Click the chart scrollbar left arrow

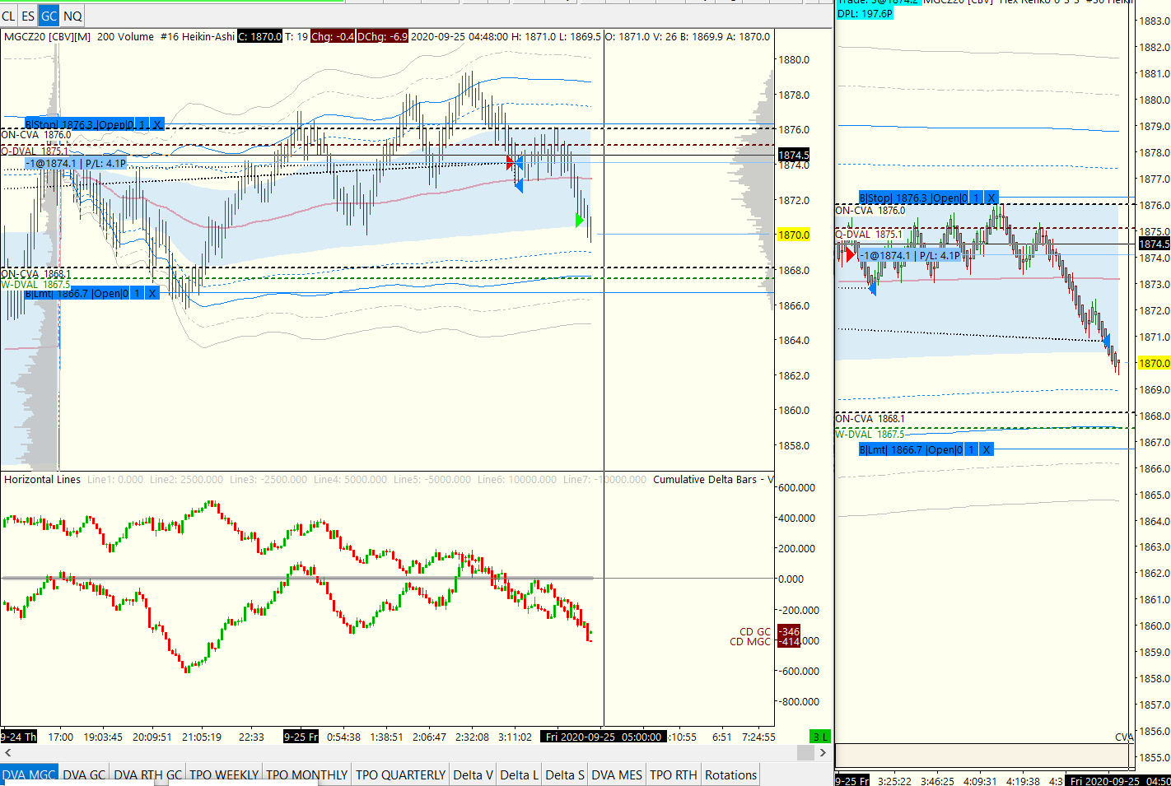[x=8, y=752]
